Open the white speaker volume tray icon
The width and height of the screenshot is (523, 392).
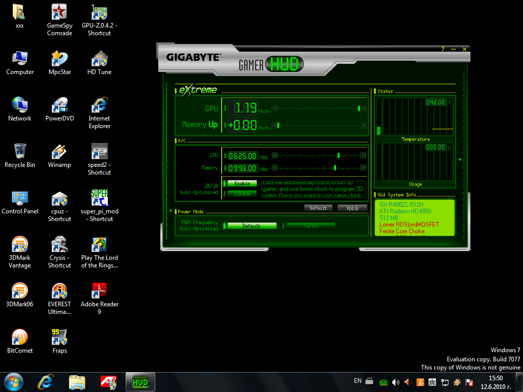pos(396,382)
